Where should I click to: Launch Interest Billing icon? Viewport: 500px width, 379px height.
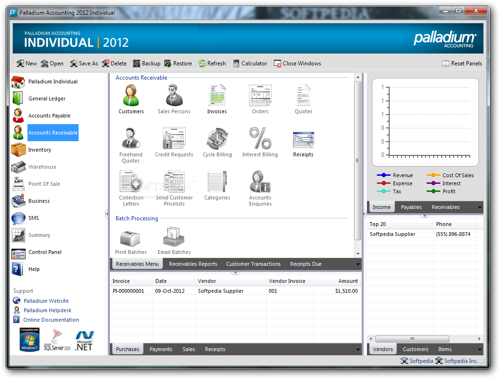point(260,142)
